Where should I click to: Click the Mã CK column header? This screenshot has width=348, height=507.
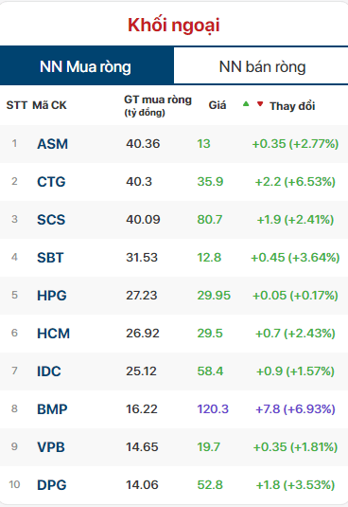pyautogui.click(x=49, y=105)
